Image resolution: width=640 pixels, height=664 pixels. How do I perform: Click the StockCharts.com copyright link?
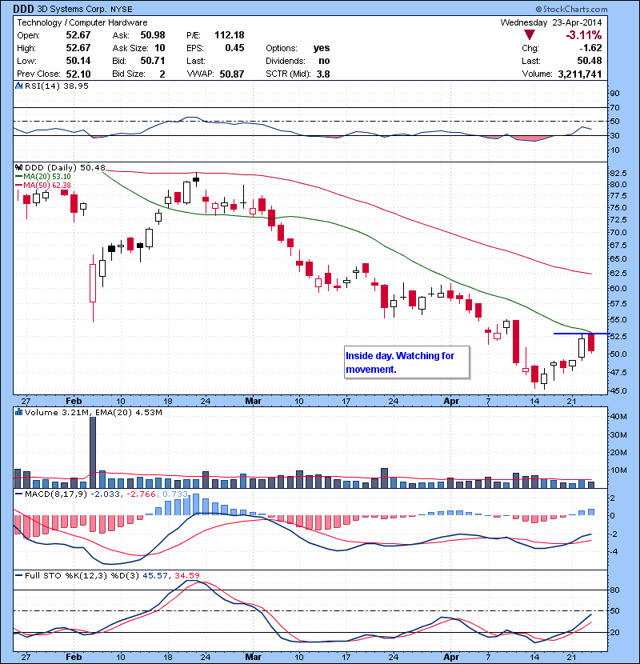[571, 9]
